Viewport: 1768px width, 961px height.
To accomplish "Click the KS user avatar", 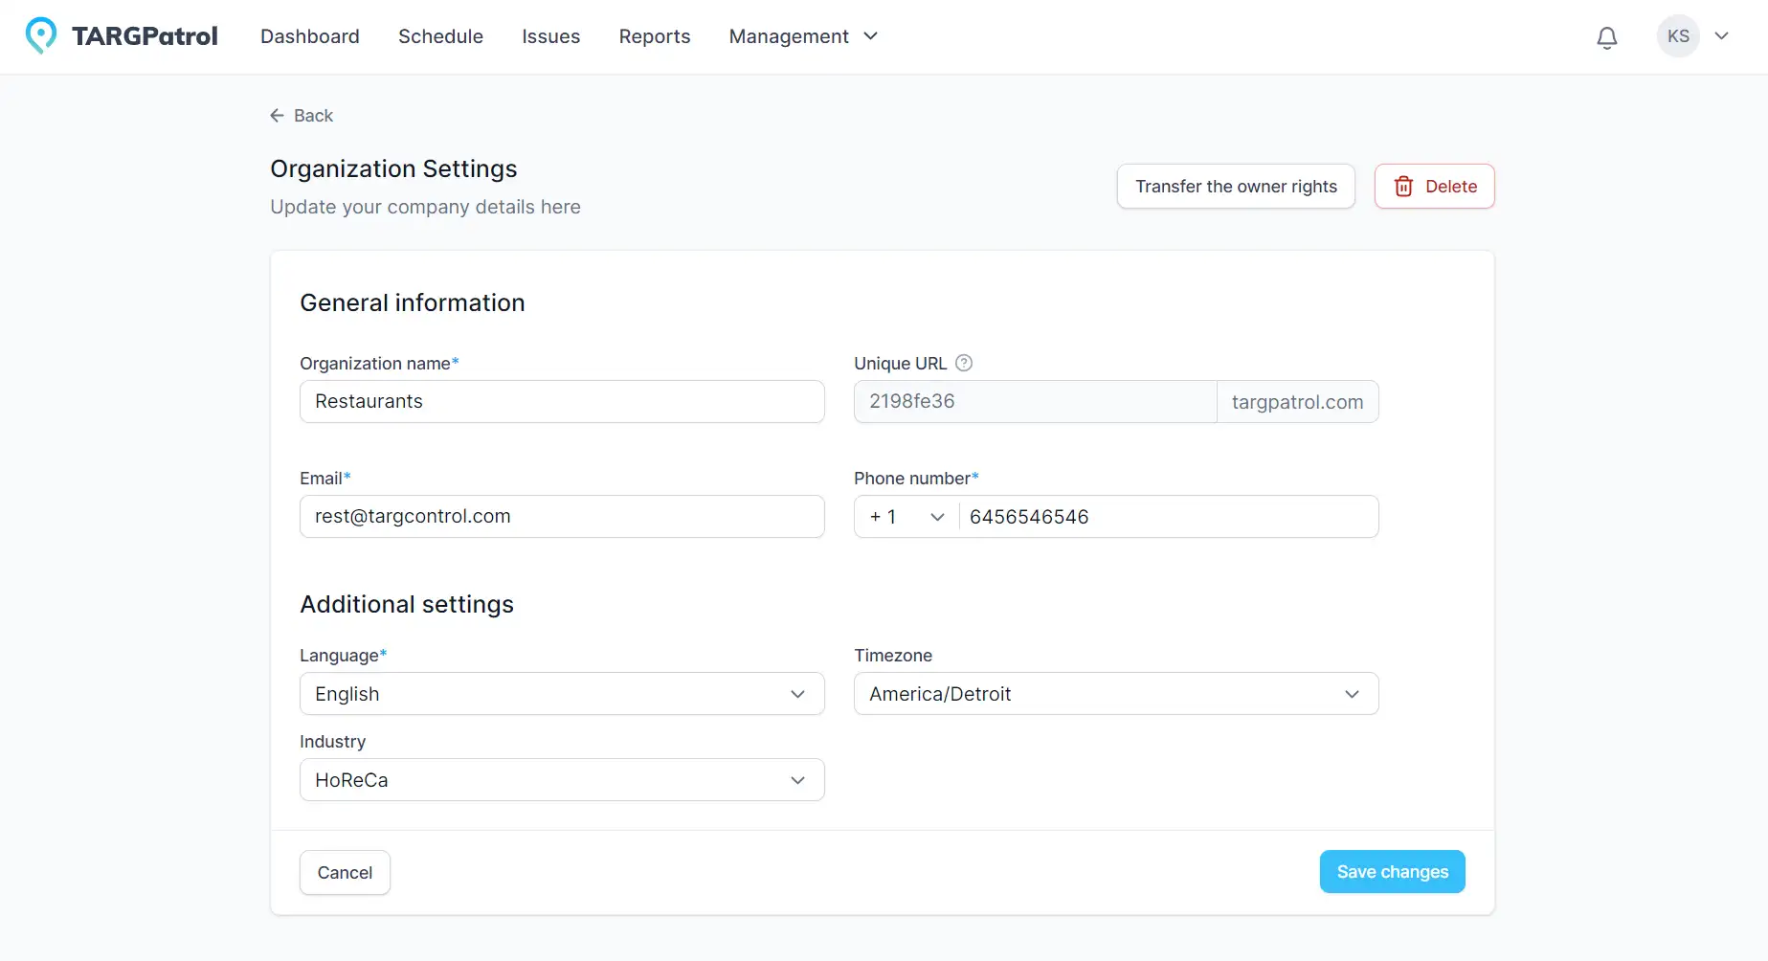I will point(1678,36).
